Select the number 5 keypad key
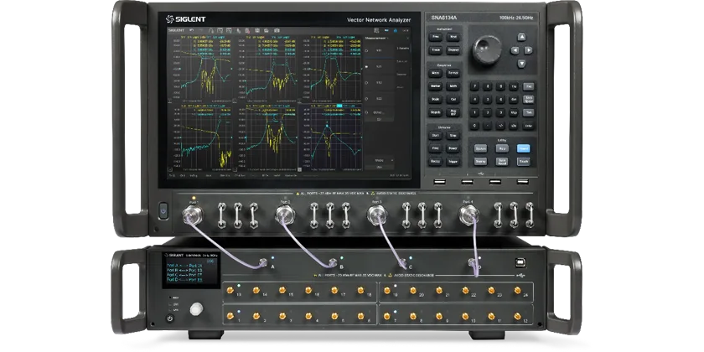The height and width of the screenshot is (352, 704). [487, 99]
